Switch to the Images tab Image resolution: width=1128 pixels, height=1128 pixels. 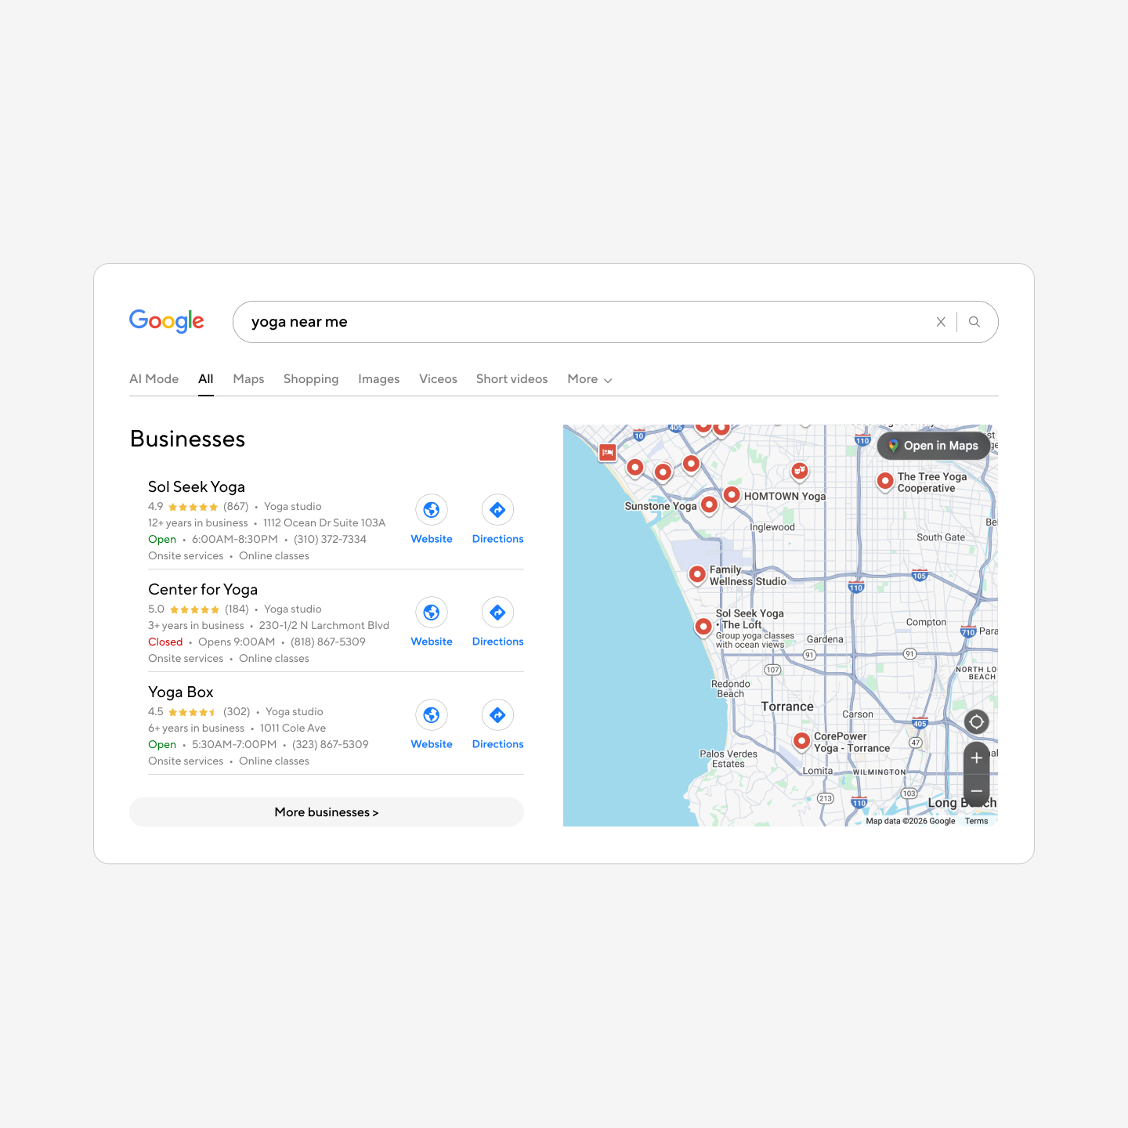(x=378, y=379)
